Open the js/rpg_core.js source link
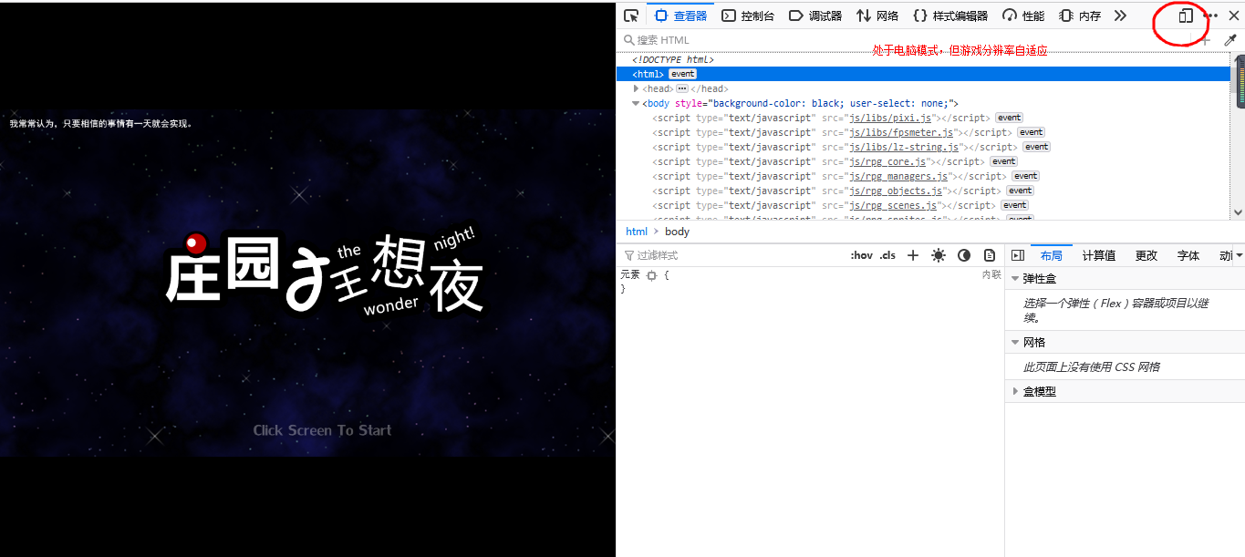The height and width of the screenshot is (557, 1245). (x=887, y=161)
